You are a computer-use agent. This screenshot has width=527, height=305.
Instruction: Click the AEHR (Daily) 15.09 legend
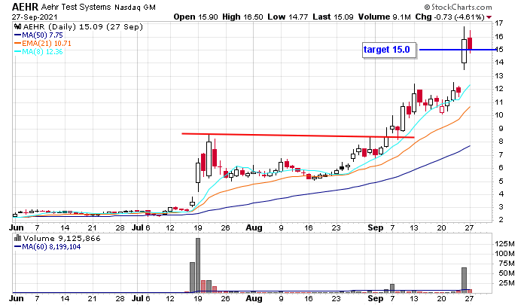83,26
